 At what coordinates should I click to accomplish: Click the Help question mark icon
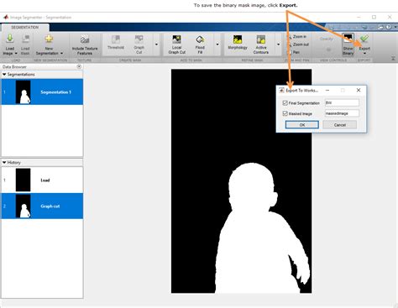(388, 27)
